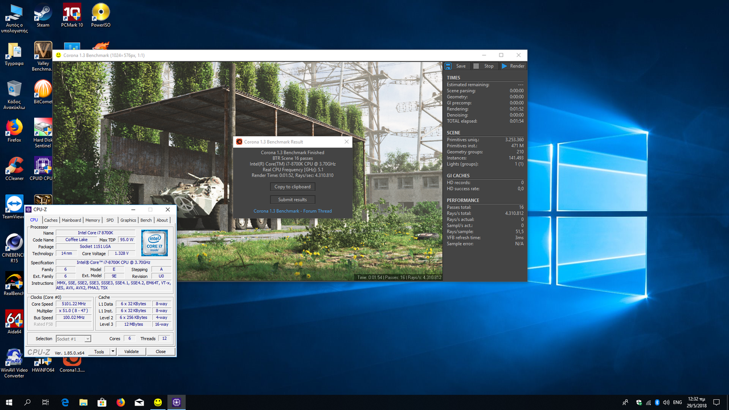
Task: Expand the Tools dropdown arrow in CPU-Z
Action: click(113, 352)
